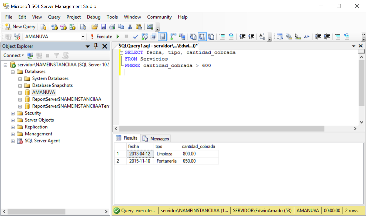Select the Fontanería row in Results grid
This screenshot has height=216, width=366.
(x=167, y=161)
